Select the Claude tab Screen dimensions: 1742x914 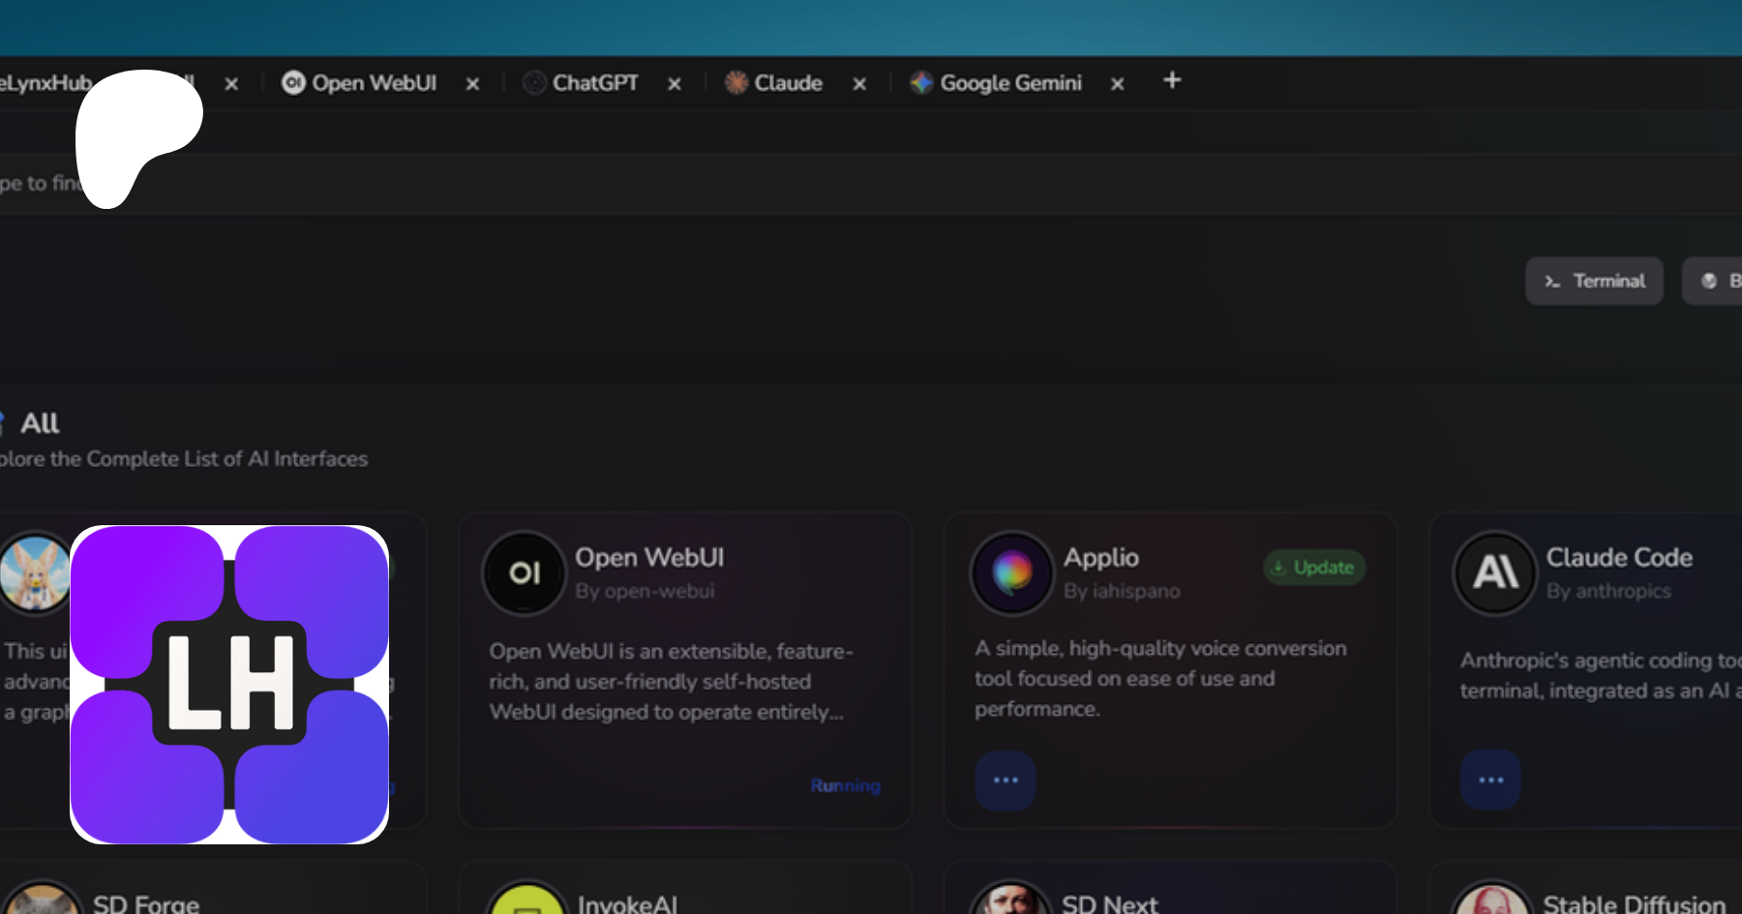[x=787, y=83]
